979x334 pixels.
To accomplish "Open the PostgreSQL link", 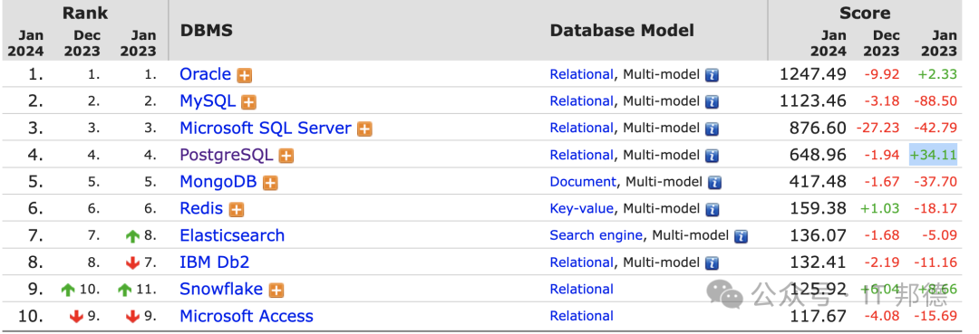I will coord(226,155).
